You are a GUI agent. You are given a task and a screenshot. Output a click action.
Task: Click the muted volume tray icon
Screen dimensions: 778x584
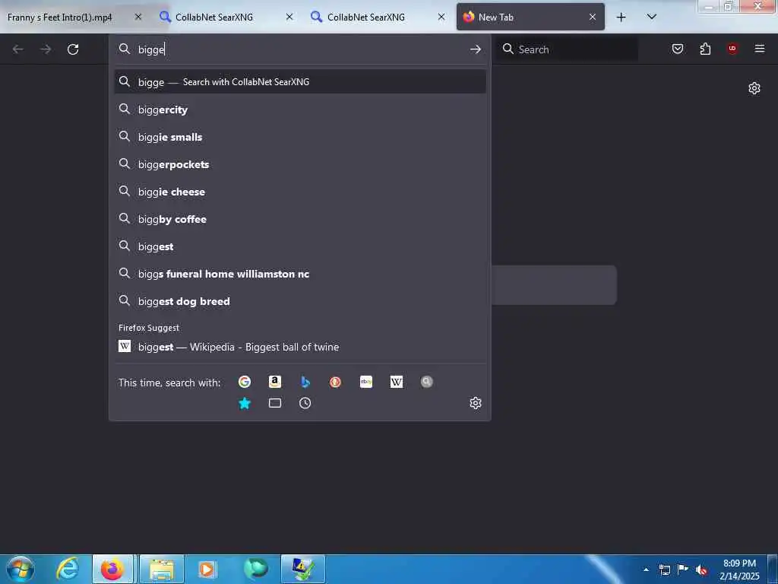[701, 570]
